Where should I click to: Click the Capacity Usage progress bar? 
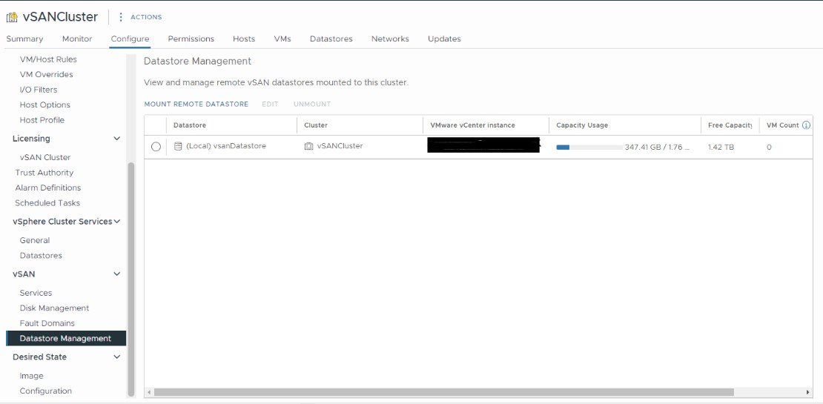(x=589, y=148)
